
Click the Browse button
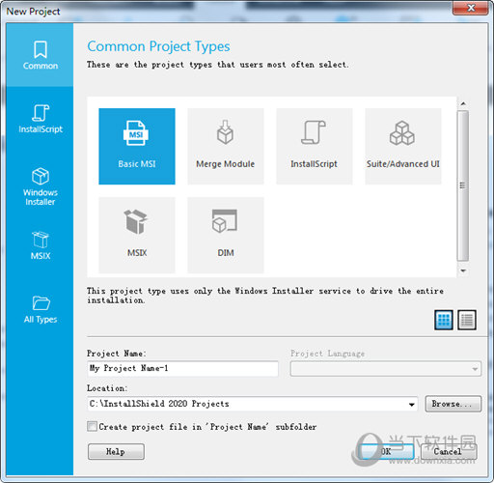coord(453,404)
